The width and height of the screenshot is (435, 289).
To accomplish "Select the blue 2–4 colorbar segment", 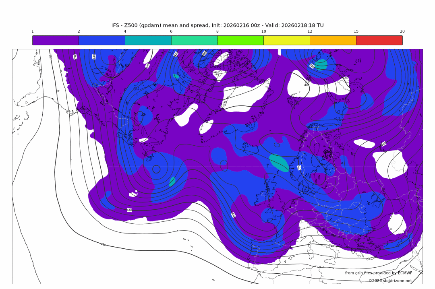I will coord(102,40).
